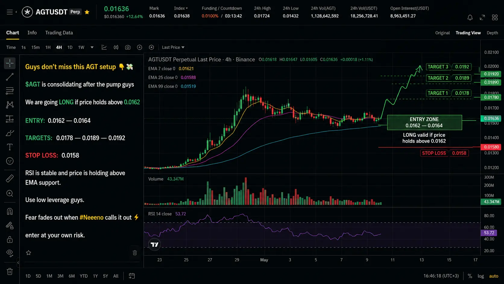Open the chart type selector
504x284 pixels.
(104, 47)
